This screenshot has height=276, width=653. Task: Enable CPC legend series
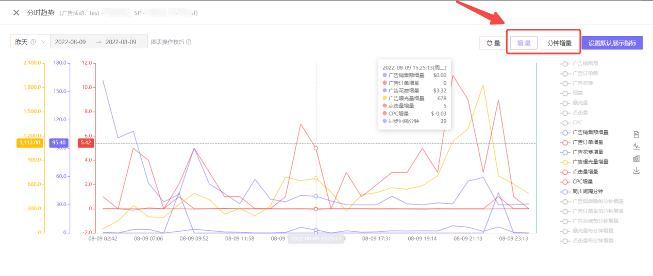click(x=572, y=123)
